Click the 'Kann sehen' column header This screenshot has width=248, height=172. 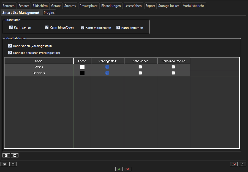140,61
